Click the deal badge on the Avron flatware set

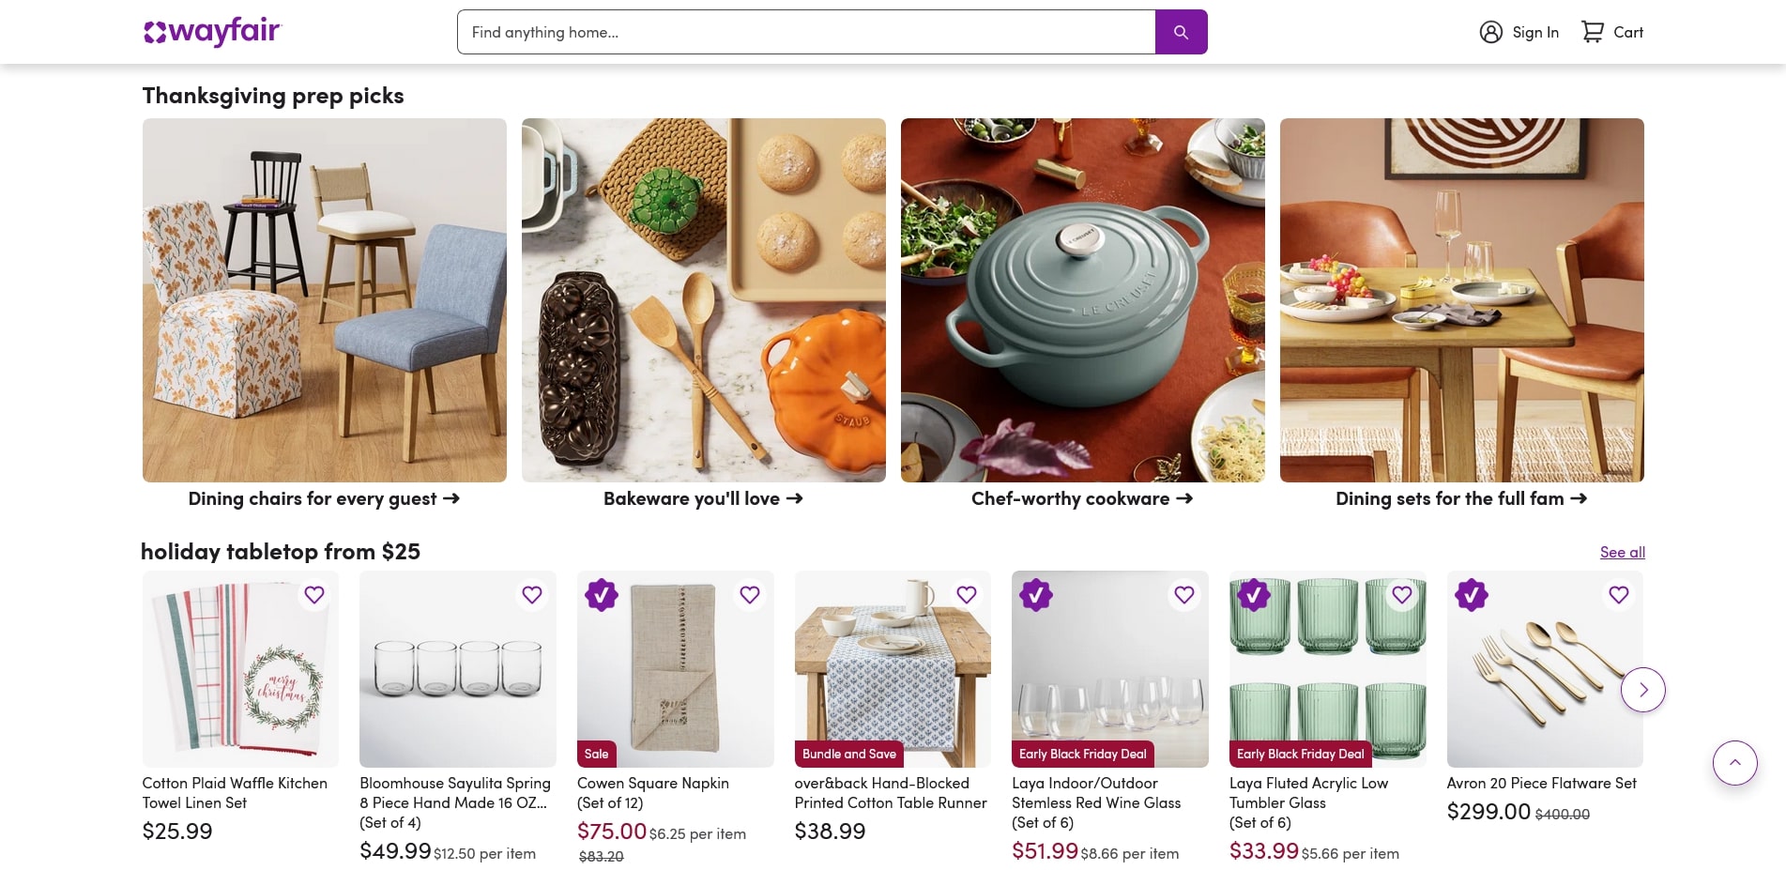[x=1471, y=595]
